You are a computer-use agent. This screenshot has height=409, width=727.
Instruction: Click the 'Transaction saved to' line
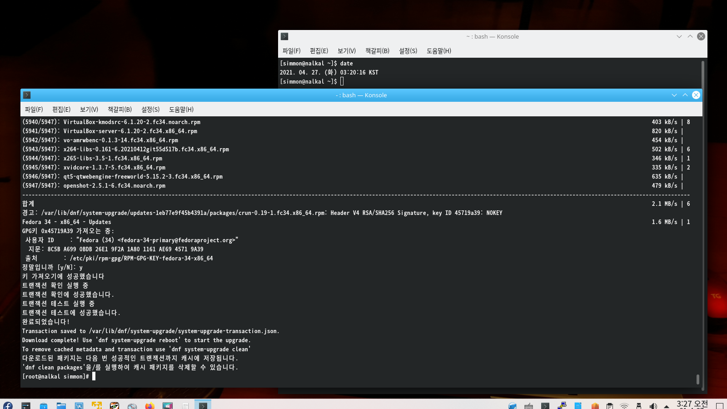click(150, 331)
